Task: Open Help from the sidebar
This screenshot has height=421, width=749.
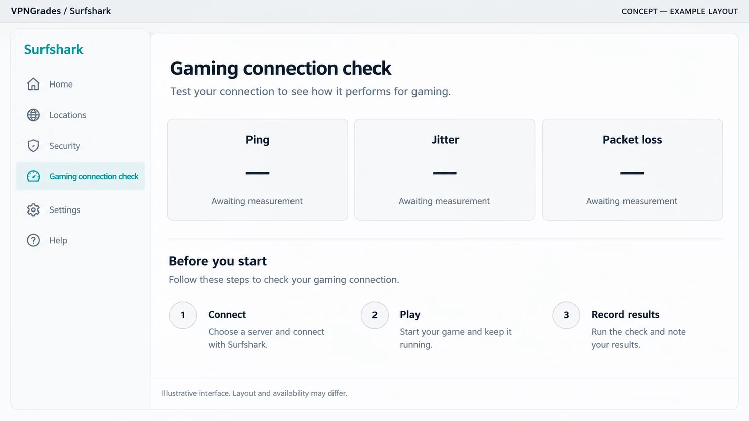Action: tap(80, 240)
